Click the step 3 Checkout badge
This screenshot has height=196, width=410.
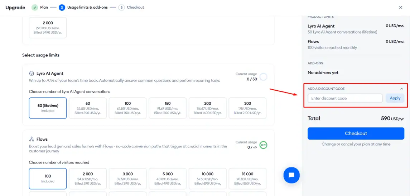coord(121,7)
